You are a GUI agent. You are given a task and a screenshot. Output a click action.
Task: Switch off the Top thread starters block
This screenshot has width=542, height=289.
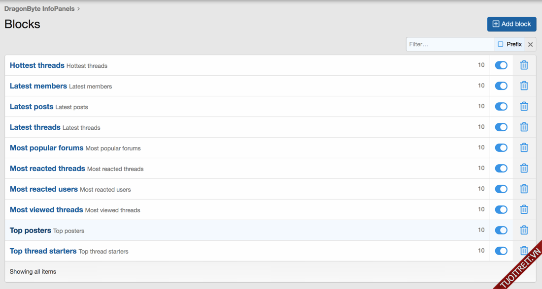[x=501, y=251]
